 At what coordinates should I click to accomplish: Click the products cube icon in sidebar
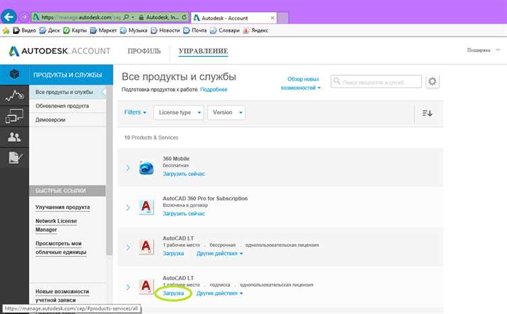[14, 74]
